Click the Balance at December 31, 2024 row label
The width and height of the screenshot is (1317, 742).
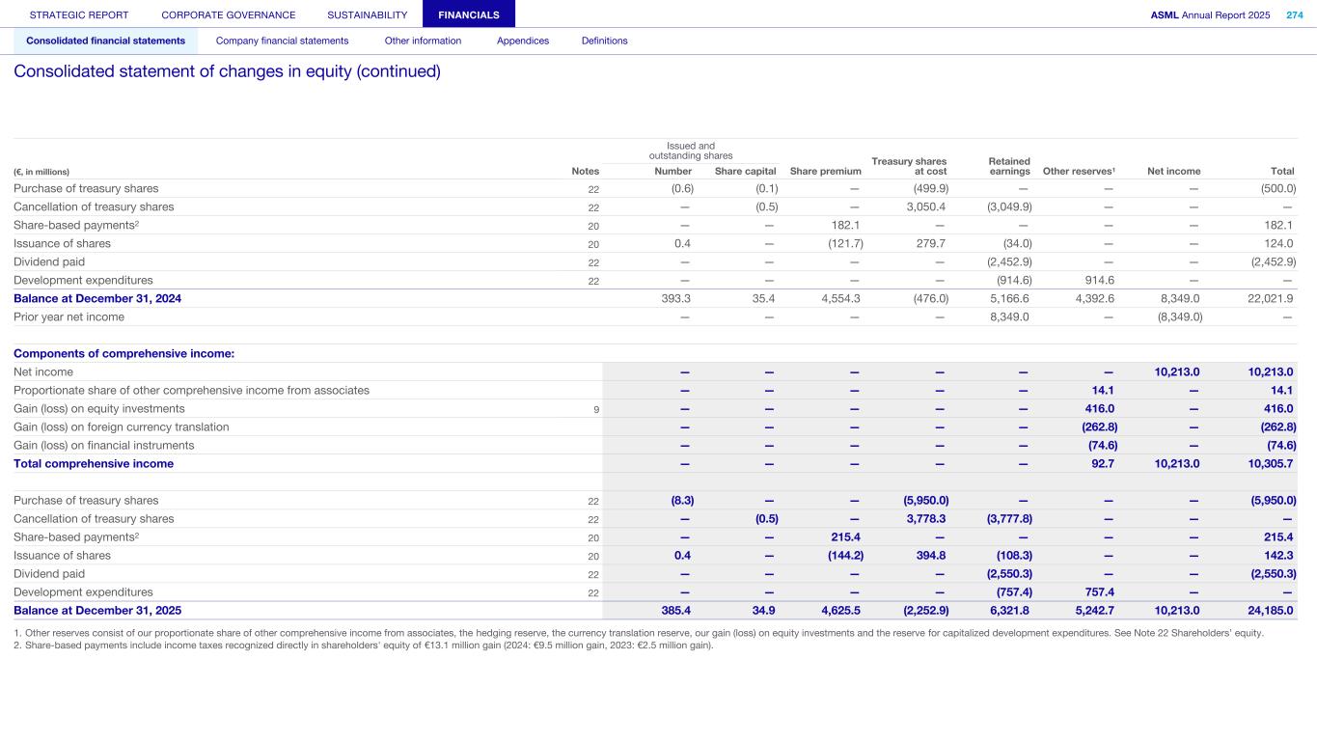tap(97, 299)
